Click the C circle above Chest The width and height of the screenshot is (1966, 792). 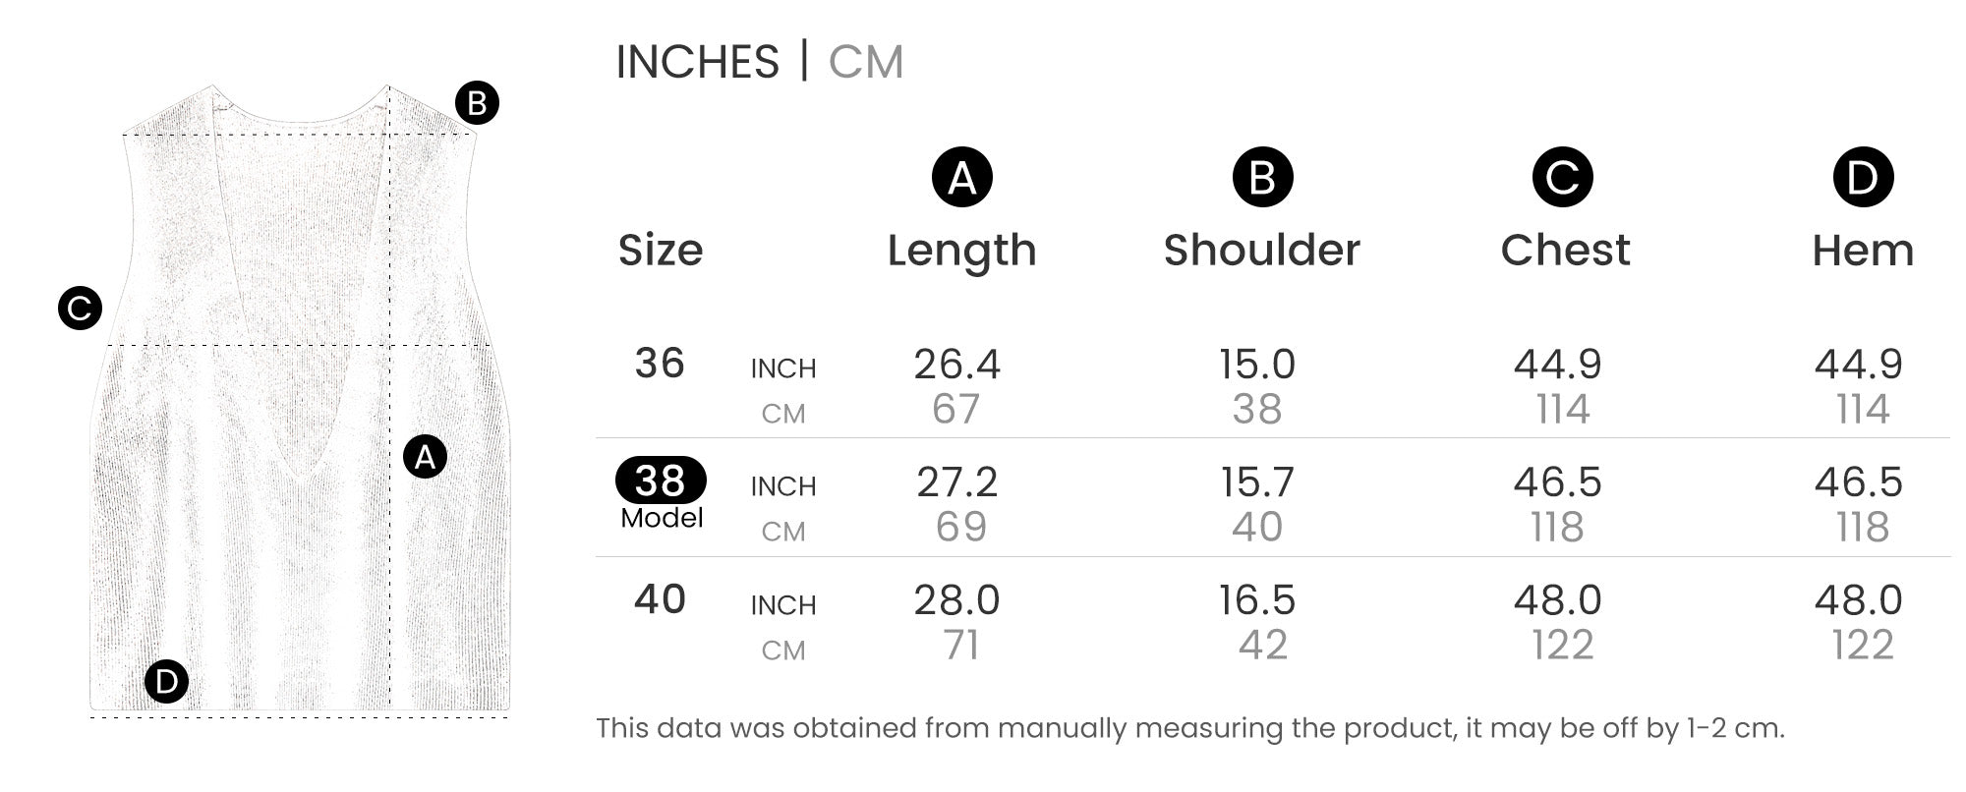1562,178
